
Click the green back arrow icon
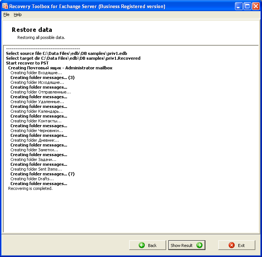[x=142, y=245]
